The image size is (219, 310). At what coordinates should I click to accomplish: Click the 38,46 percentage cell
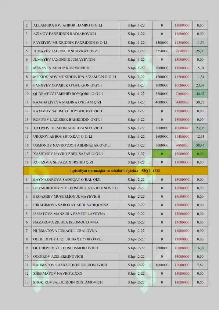pos(200,145)
